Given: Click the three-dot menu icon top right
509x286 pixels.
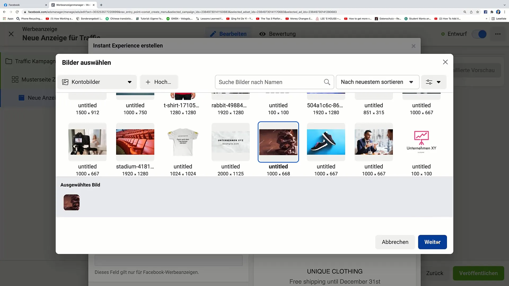Looking at the screenshot, I should point(498,34).
